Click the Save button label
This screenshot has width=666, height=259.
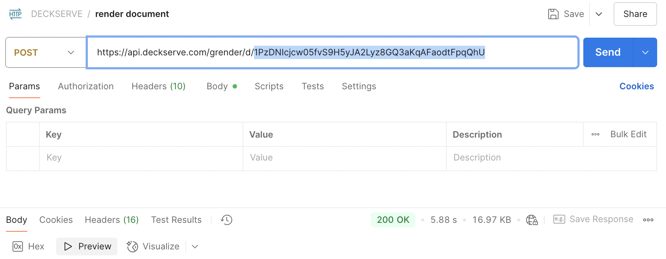pyautogui.click(x=574, y=14)
